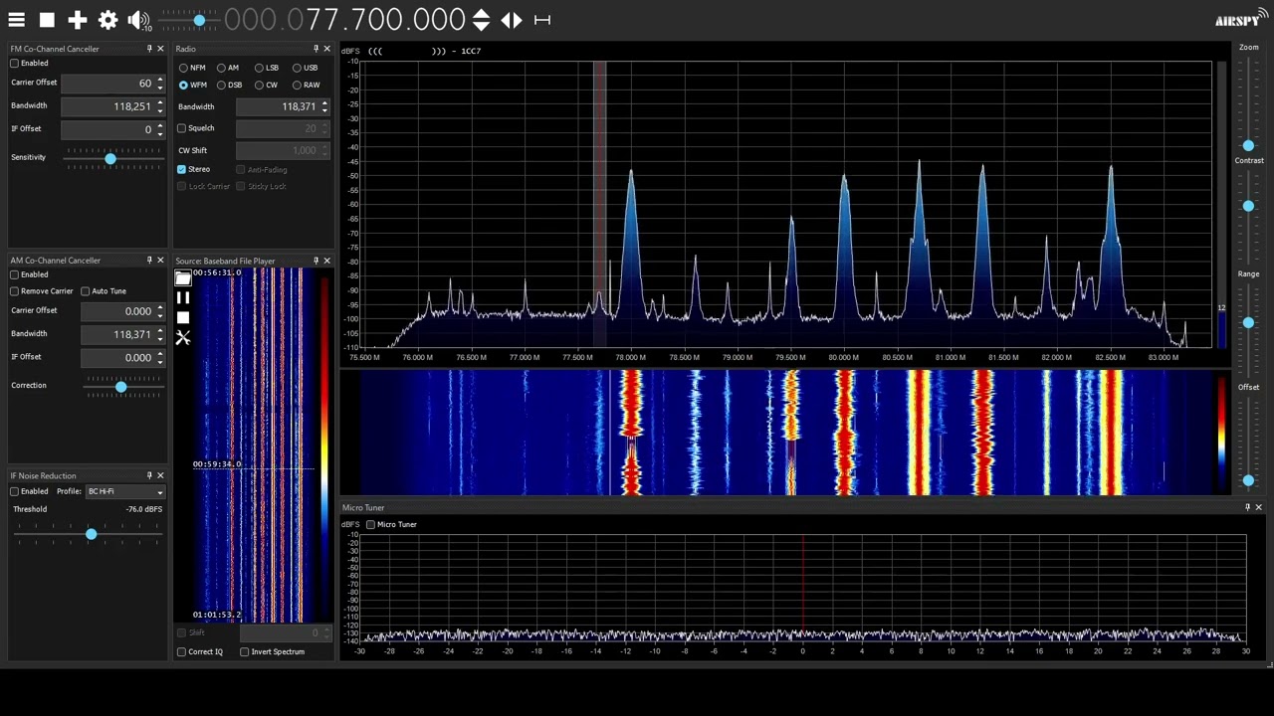
Task: Close the AM Co-Channel Canceller panel
Action: [160, 261]
